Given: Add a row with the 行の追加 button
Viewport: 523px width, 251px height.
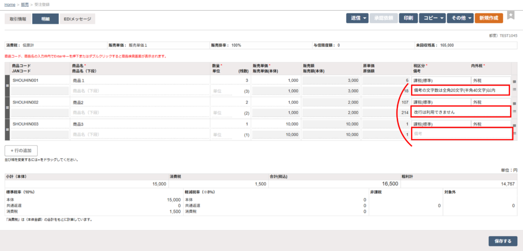Looking at the screenshot, I should pos(21,151).
